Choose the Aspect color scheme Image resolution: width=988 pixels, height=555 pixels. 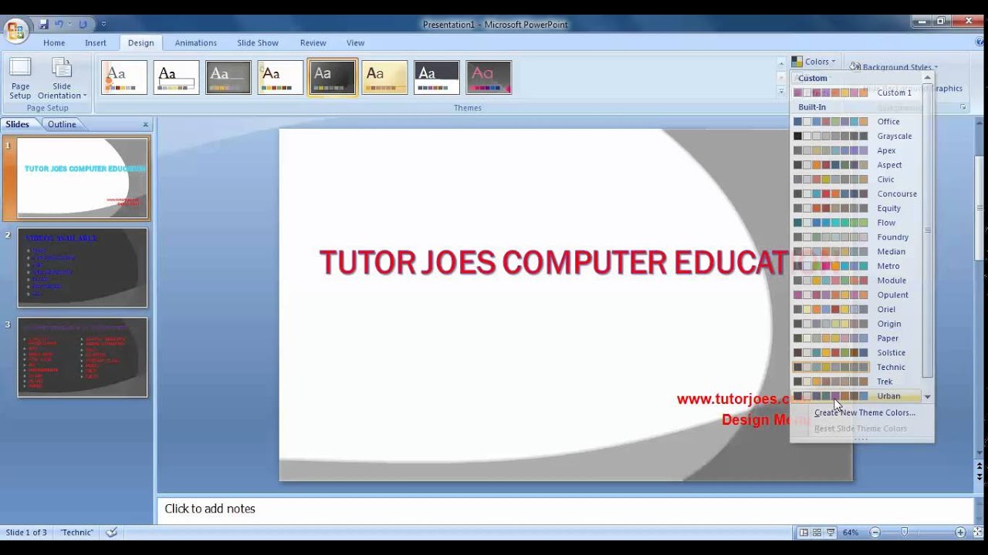(x=858, y=165)
